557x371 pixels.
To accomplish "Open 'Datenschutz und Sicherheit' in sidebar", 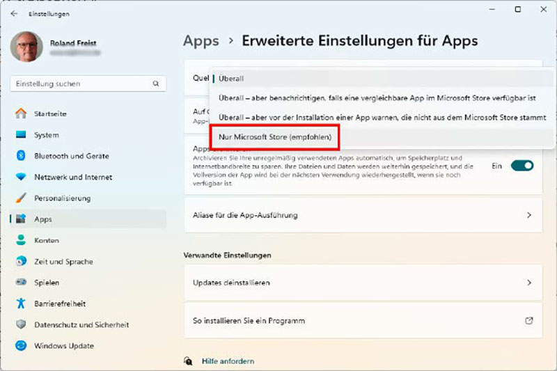I will (81, 325).
